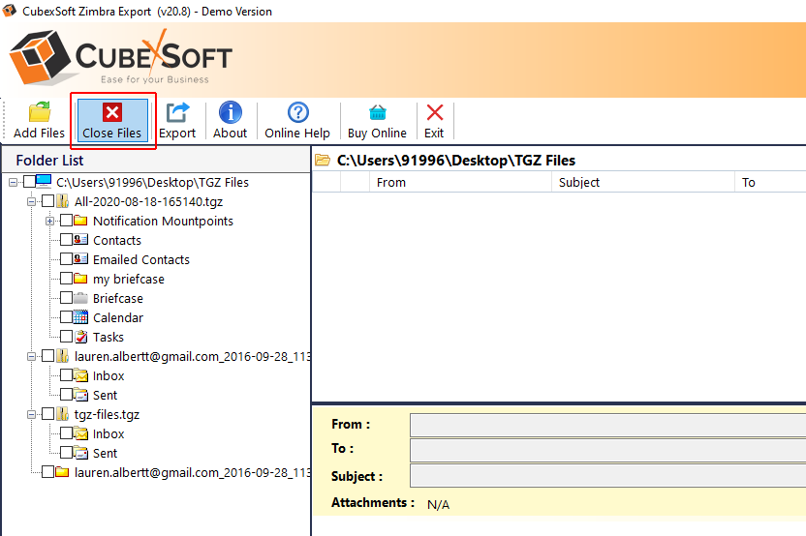
Task: Open Online Help
Action: (x=297, y=121)
